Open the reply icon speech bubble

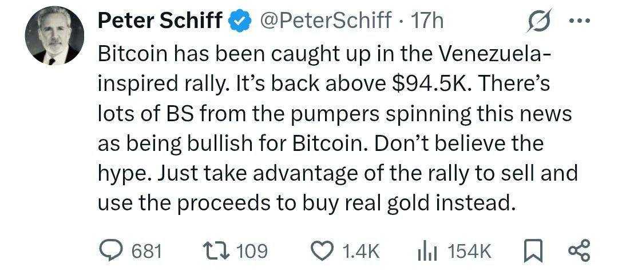pyautogui.click(x=110, y=250)
